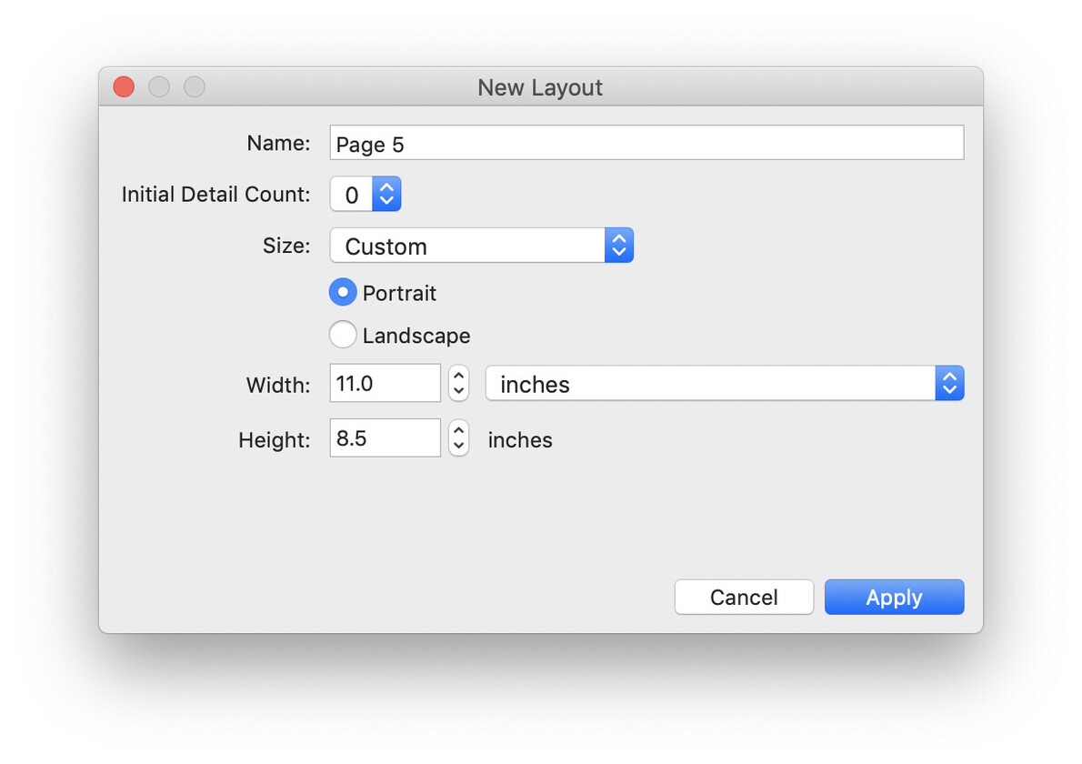Increase Height with the stepper up arrow
The width and height of the screenshot is (1082, 764).
[459, 430]
